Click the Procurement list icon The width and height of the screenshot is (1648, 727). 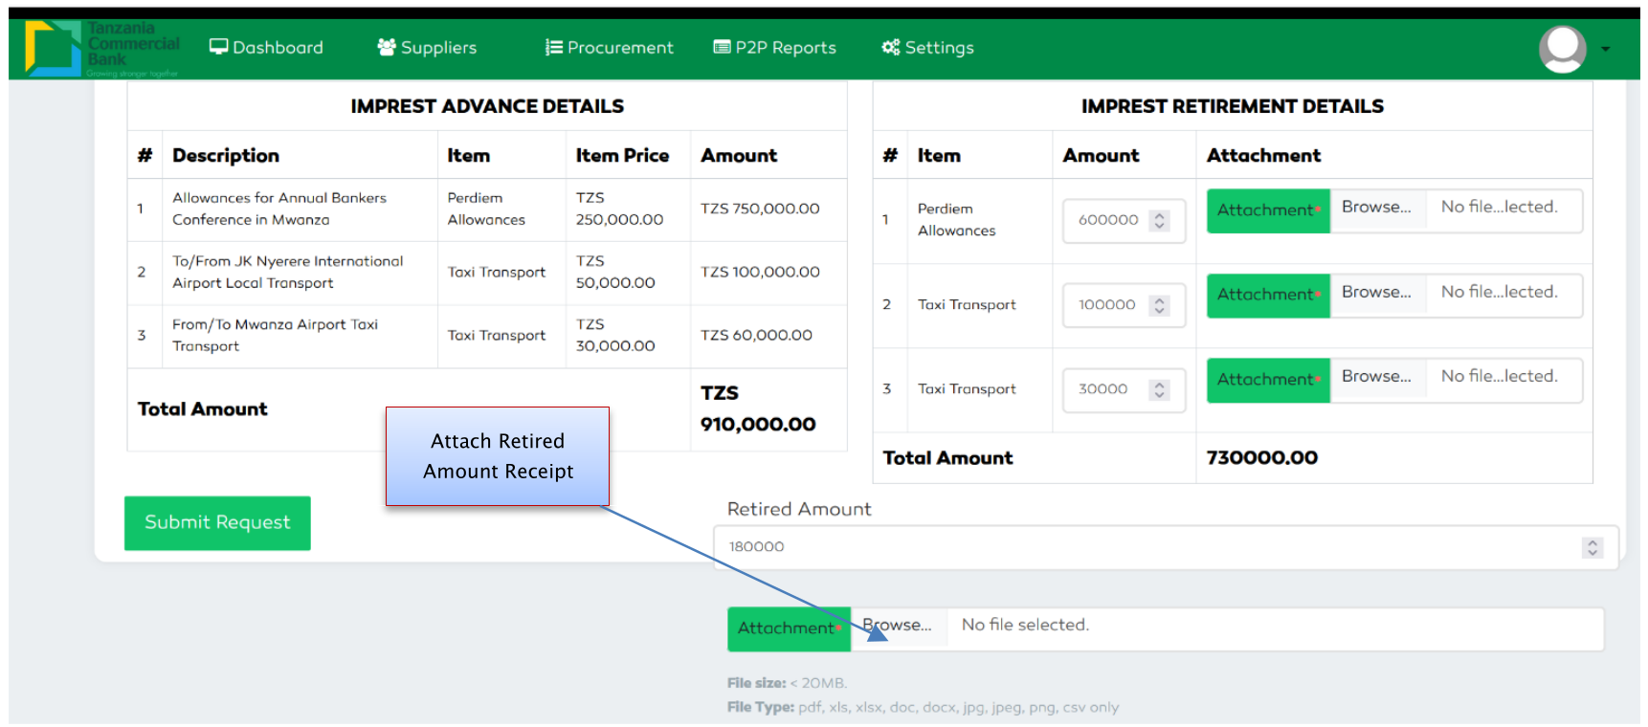pos(553,47)
